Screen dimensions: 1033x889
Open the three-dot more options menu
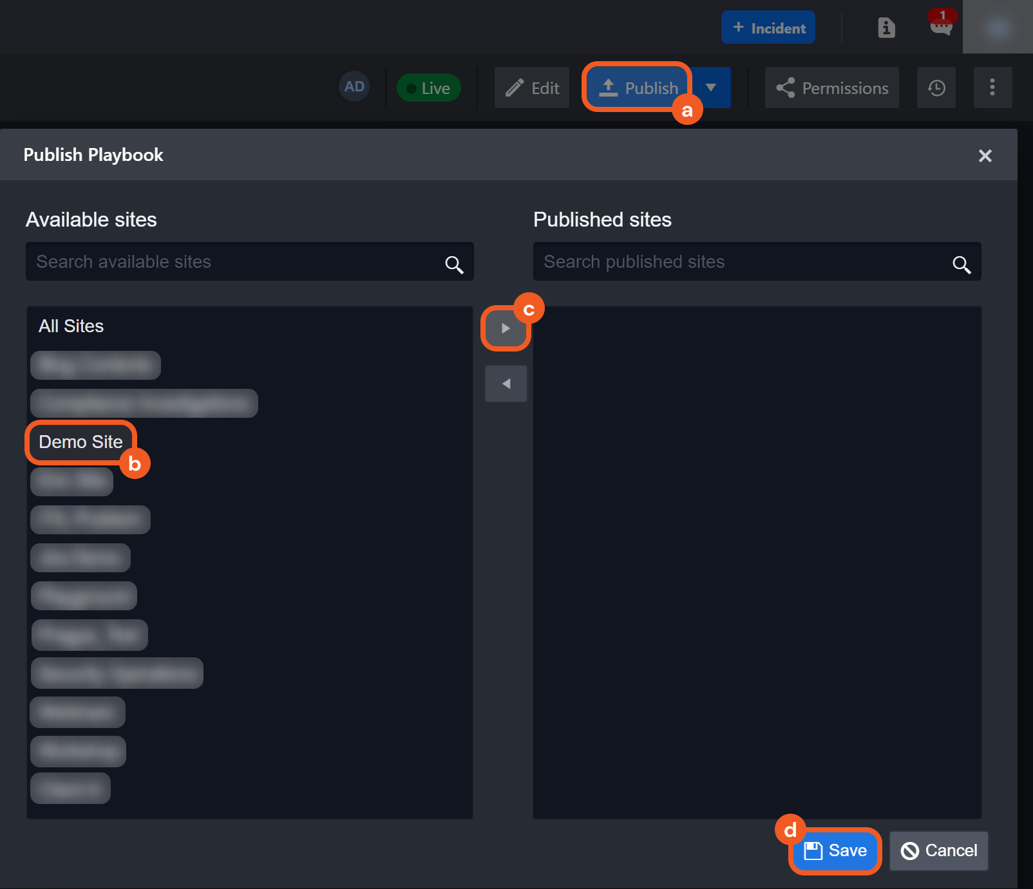(x=992, y=88)
